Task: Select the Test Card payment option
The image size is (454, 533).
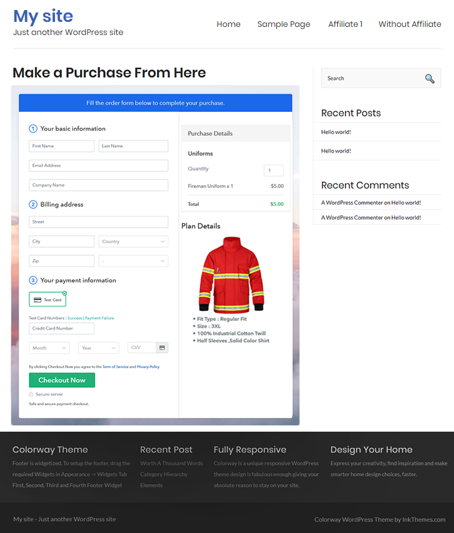Action: [x=48, y=300]
